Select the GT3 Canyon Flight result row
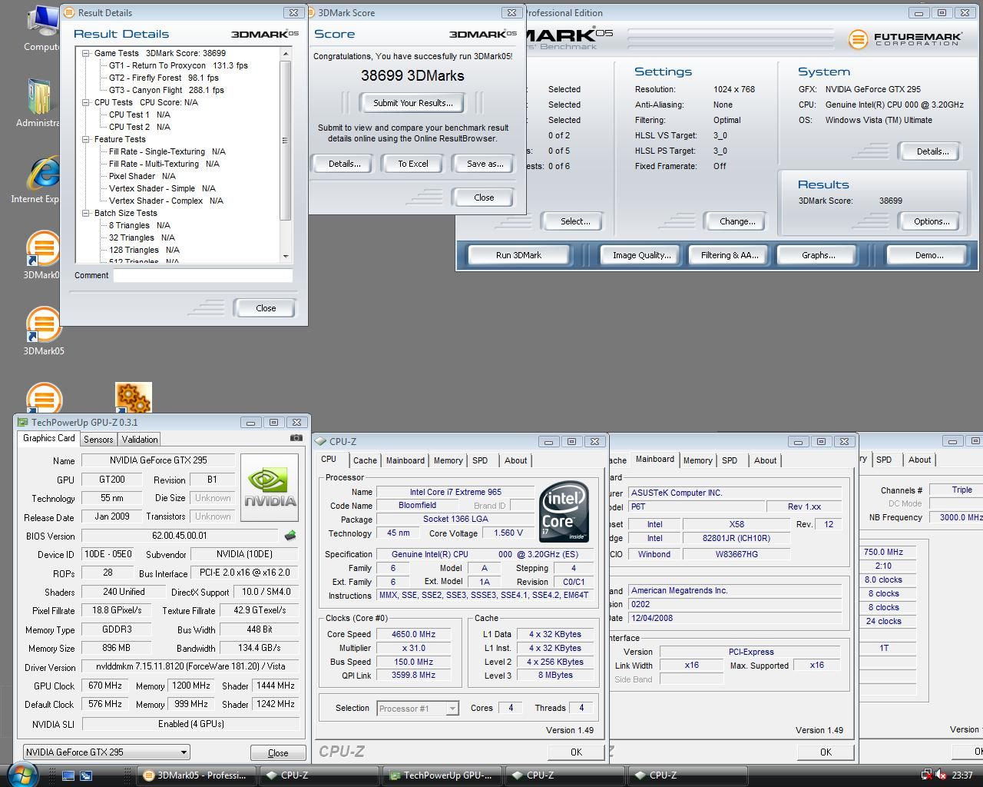 point(167,90)
